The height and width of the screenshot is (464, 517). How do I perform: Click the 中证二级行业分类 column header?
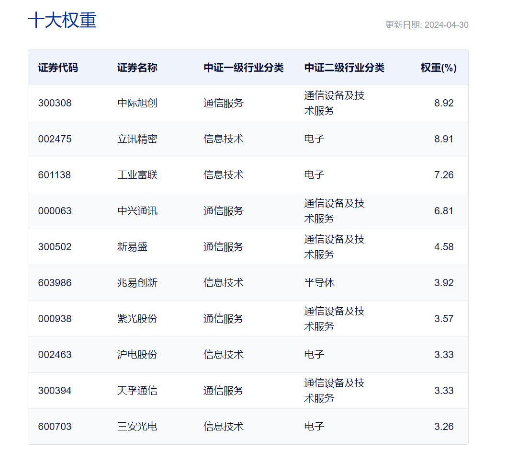pos(344,68)
